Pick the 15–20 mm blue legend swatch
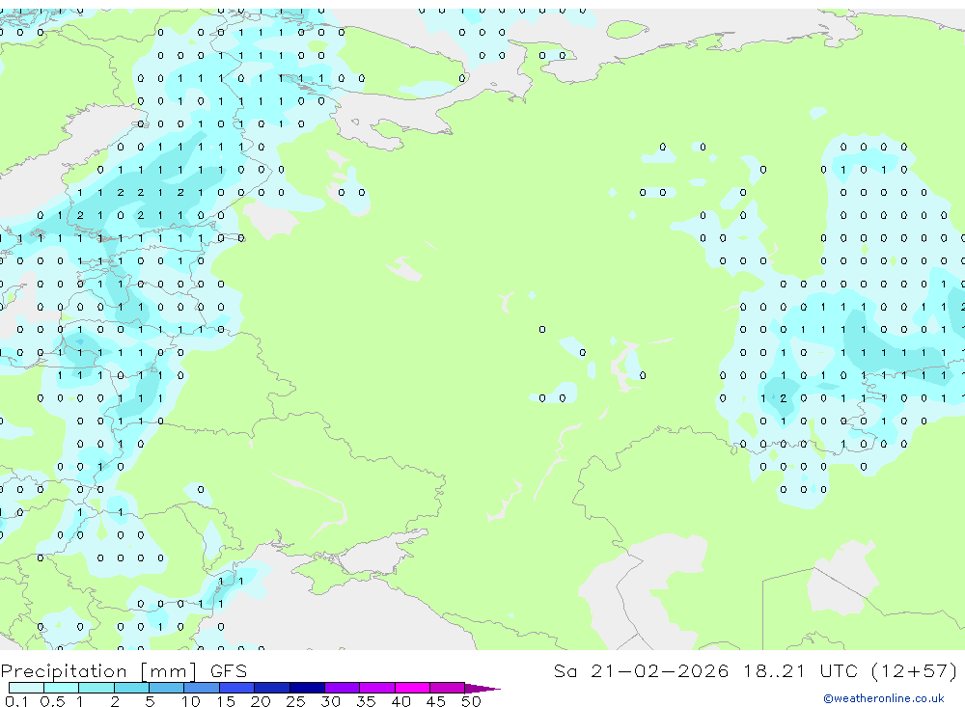 coord(237,688)
